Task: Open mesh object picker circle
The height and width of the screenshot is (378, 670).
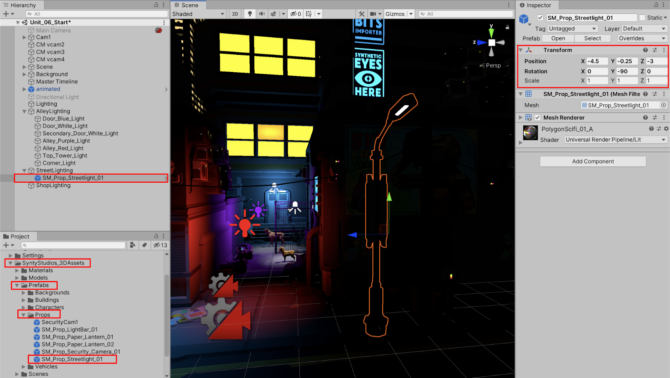Action: coord(663,105)
